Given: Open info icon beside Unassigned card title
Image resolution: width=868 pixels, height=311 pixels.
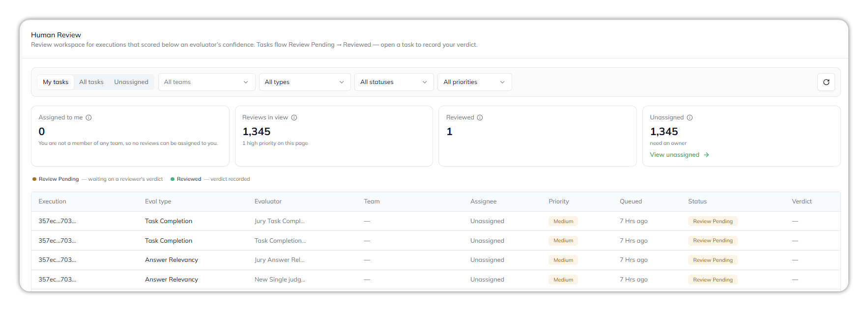Looking at the screenshot, I should tap(690, 117).
